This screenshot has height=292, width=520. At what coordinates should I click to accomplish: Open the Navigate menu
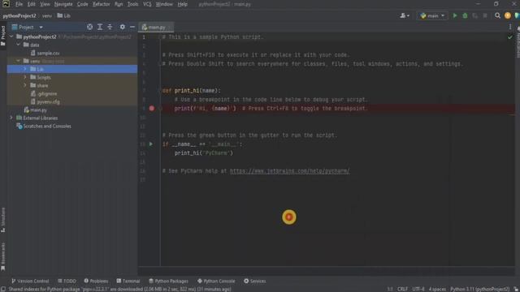pyautogui.click(x=63, y=4)
